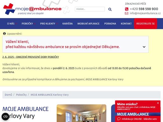Click the MOJE AMBULANCE Karlovy Vary heading
Screen dimensions: 163x122
pos(25,112)
